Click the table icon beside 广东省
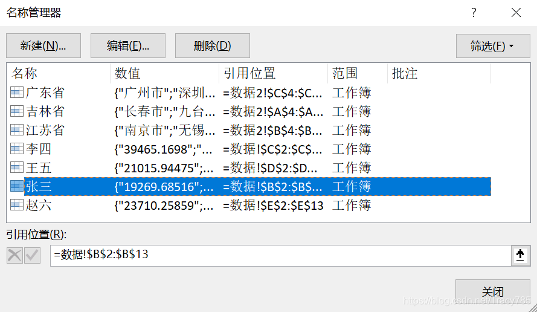 coord(17,93)
